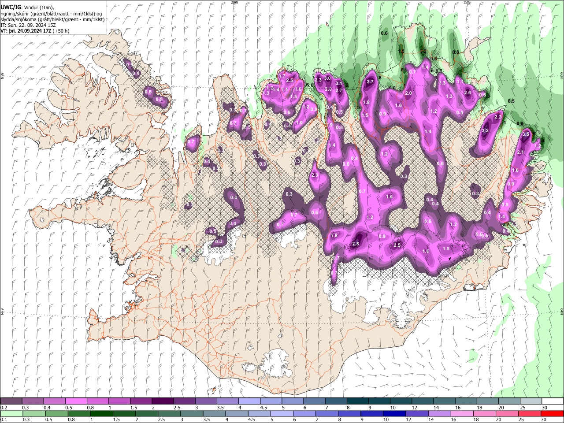The image size is (564, 423).
Task: Select lower legend pink swatch between 16 and 18
Action: (462, 413)
